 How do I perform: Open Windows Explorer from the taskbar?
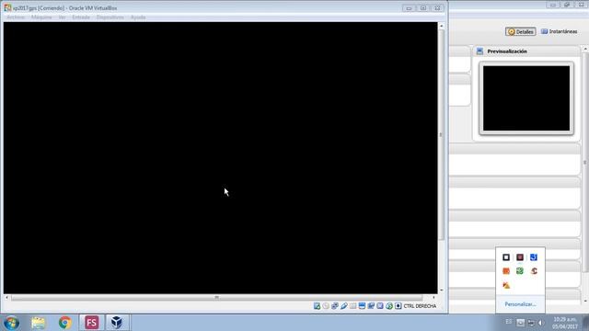pyautogui.click(x=39, y=323)
